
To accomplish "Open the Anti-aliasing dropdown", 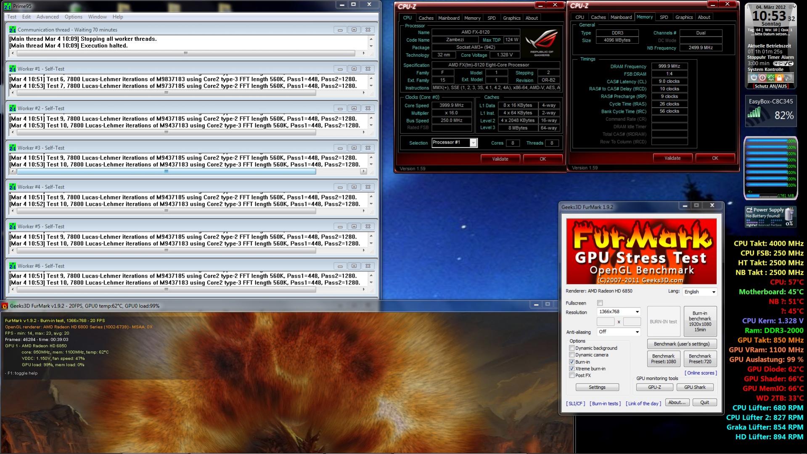I will click(619, 332).
